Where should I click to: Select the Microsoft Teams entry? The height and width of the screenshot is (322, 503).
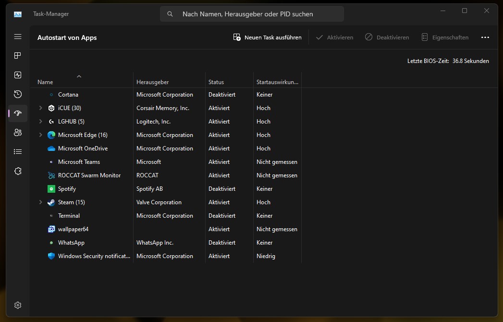(79, 162)
